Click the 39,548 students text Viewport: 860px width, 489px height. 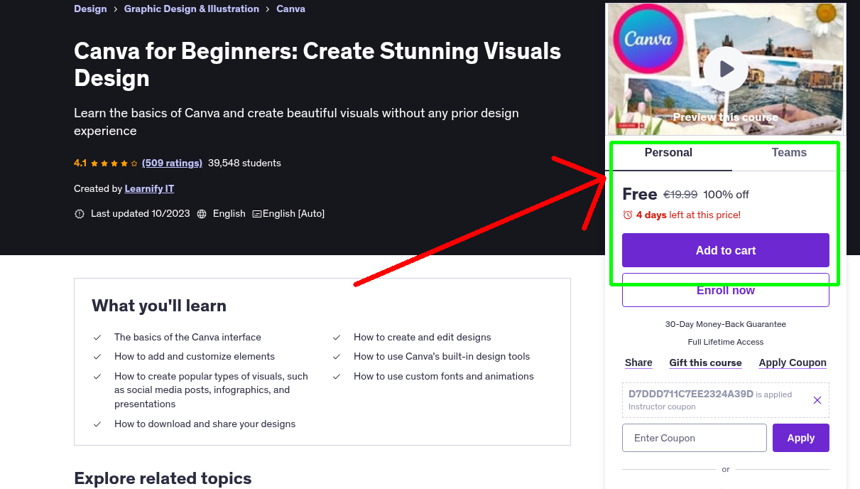(244, 163)
